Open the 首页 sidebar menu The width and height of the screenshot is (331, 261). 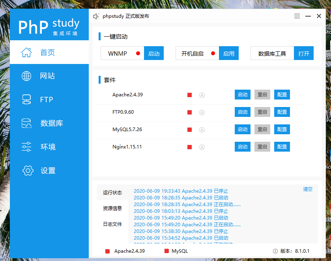[x=49, y=52]
